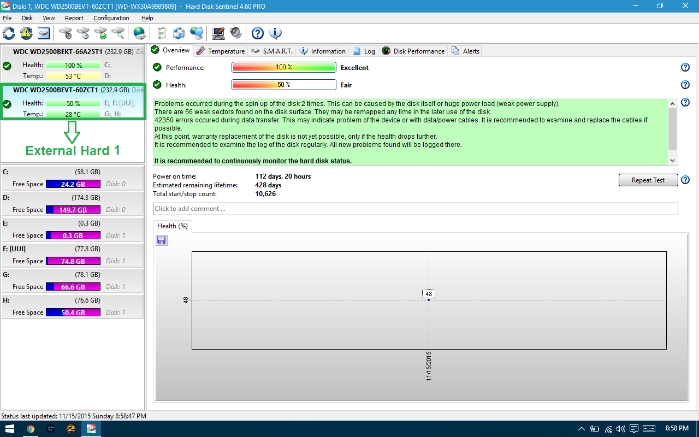The width and height of the screenshot is (699, 437).
Task: Click the Help question mark toolbar icon
Action: coord(258,33)
